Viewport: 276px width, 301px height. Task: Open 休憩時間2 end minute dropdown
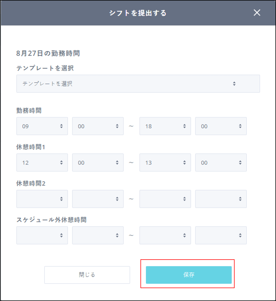click(x=221, y=199)
